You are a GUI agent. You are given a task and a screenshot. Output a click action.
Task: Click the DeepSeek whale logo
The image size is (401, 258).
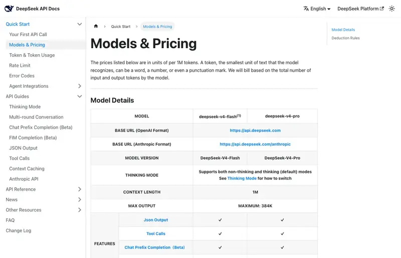tap(9, 9)
